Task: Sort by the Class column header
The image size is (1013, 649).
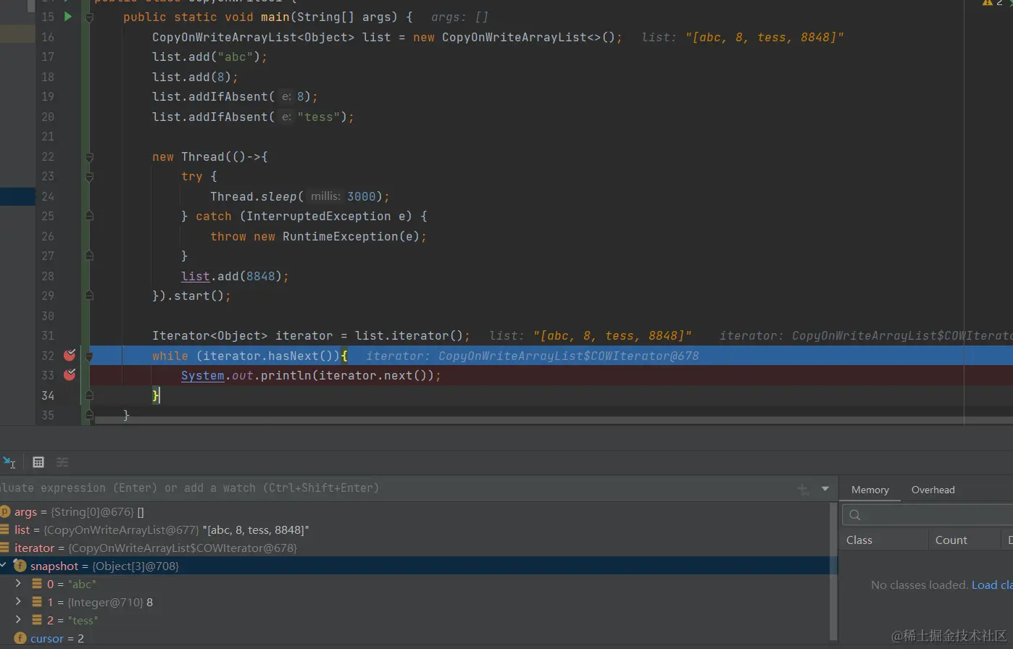Action: point(859,540)
